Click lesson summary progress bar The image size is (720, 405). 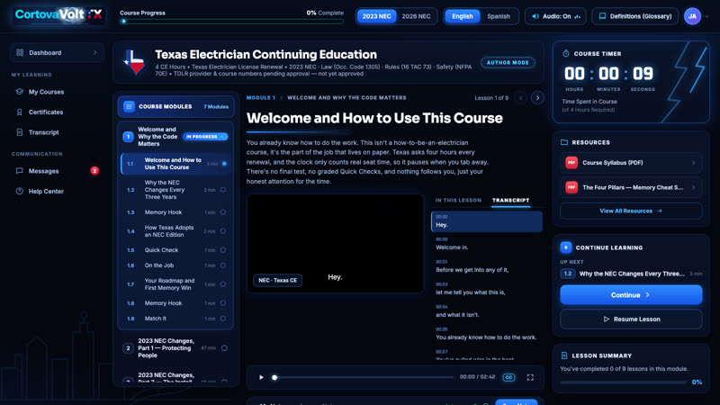click(624, 382)
